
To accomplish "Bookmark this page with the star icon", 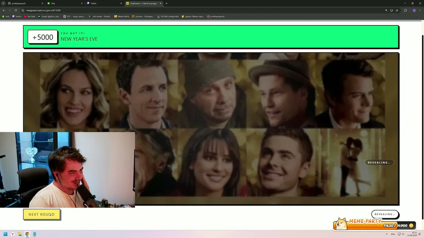I will [x=397, y=10].
